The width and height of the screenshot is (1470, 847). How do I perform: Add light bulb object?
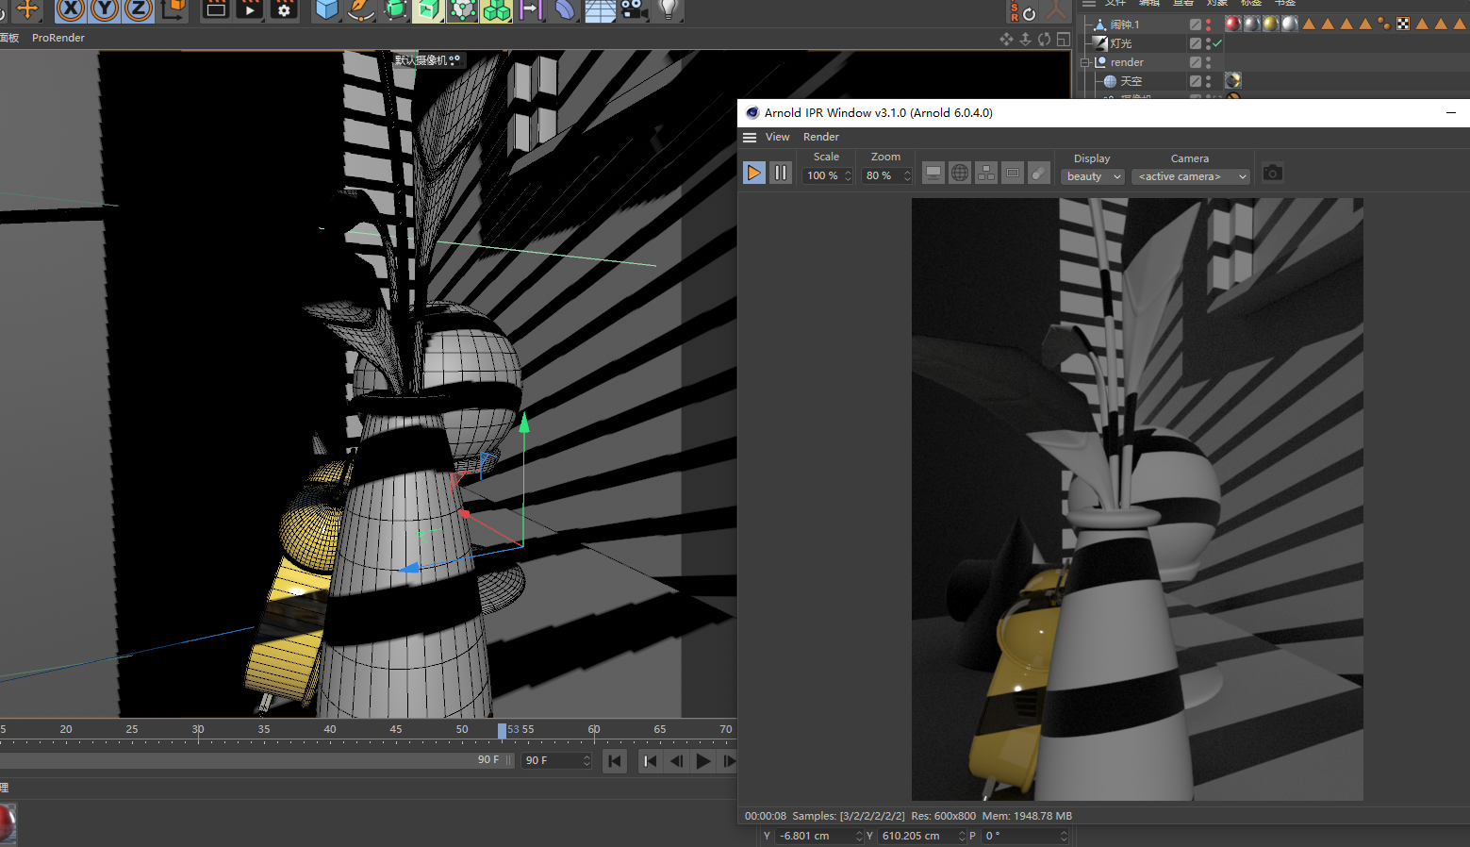669,10
